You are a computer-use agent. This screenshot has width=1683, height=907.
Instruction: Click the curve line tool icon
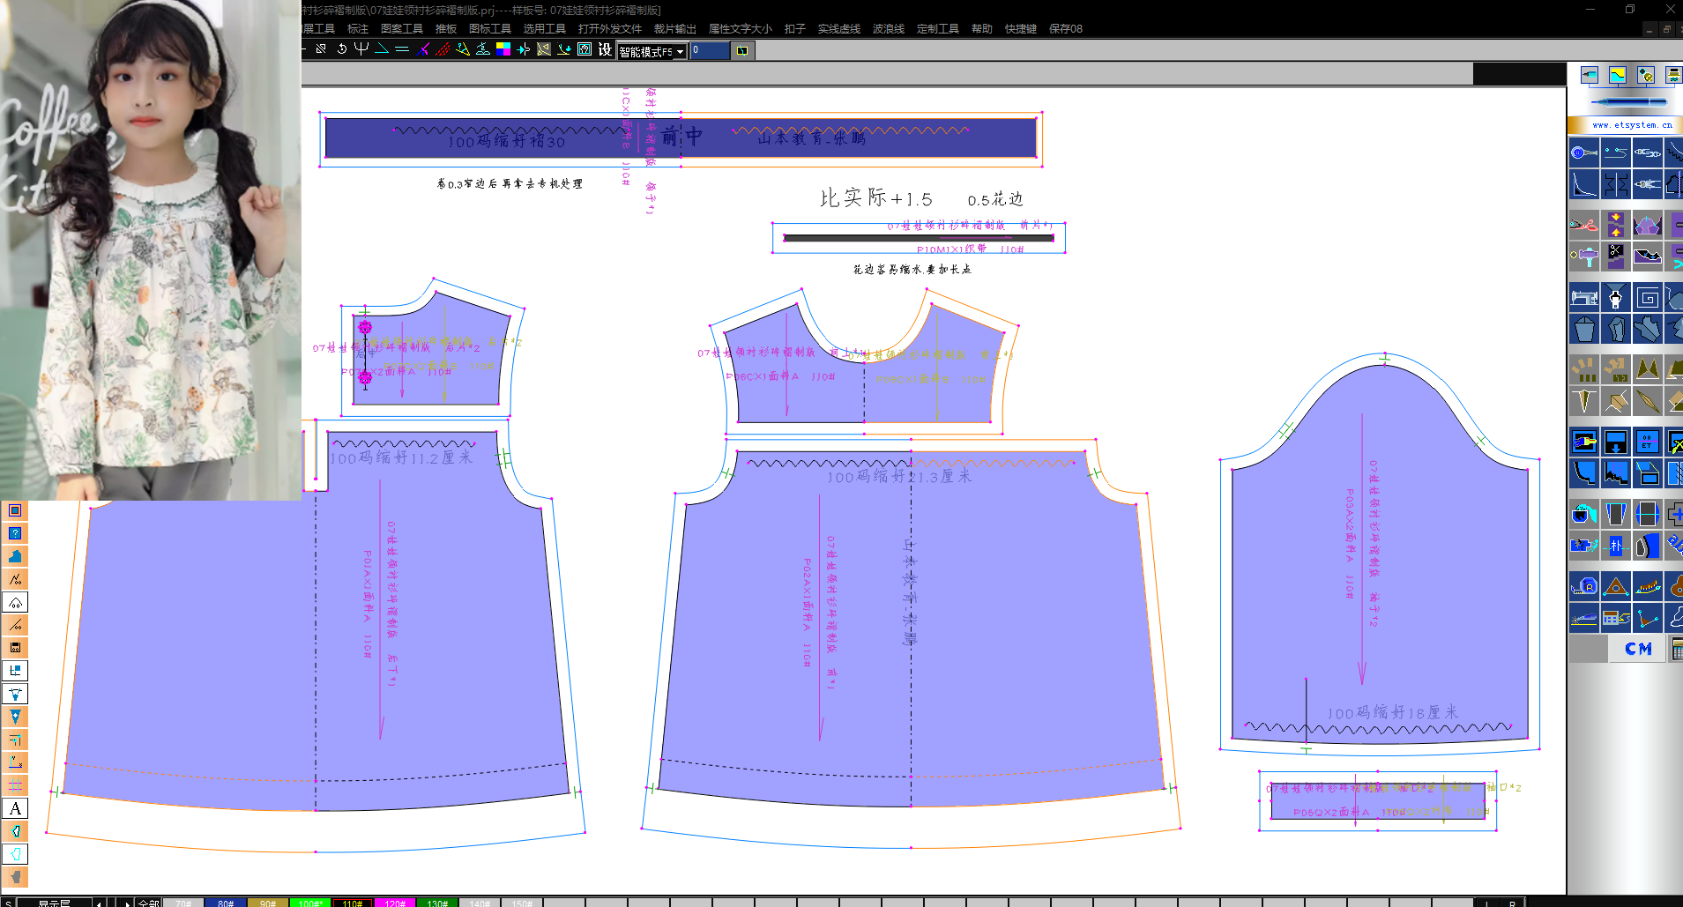click(x=1584, y=183)
